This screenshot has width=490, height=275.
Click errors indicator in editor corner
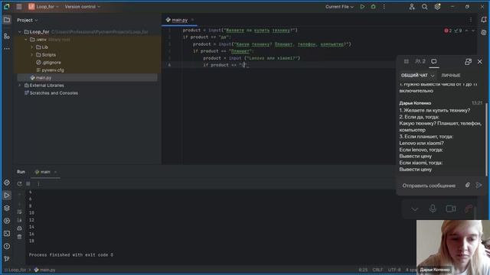coord(448,31)
